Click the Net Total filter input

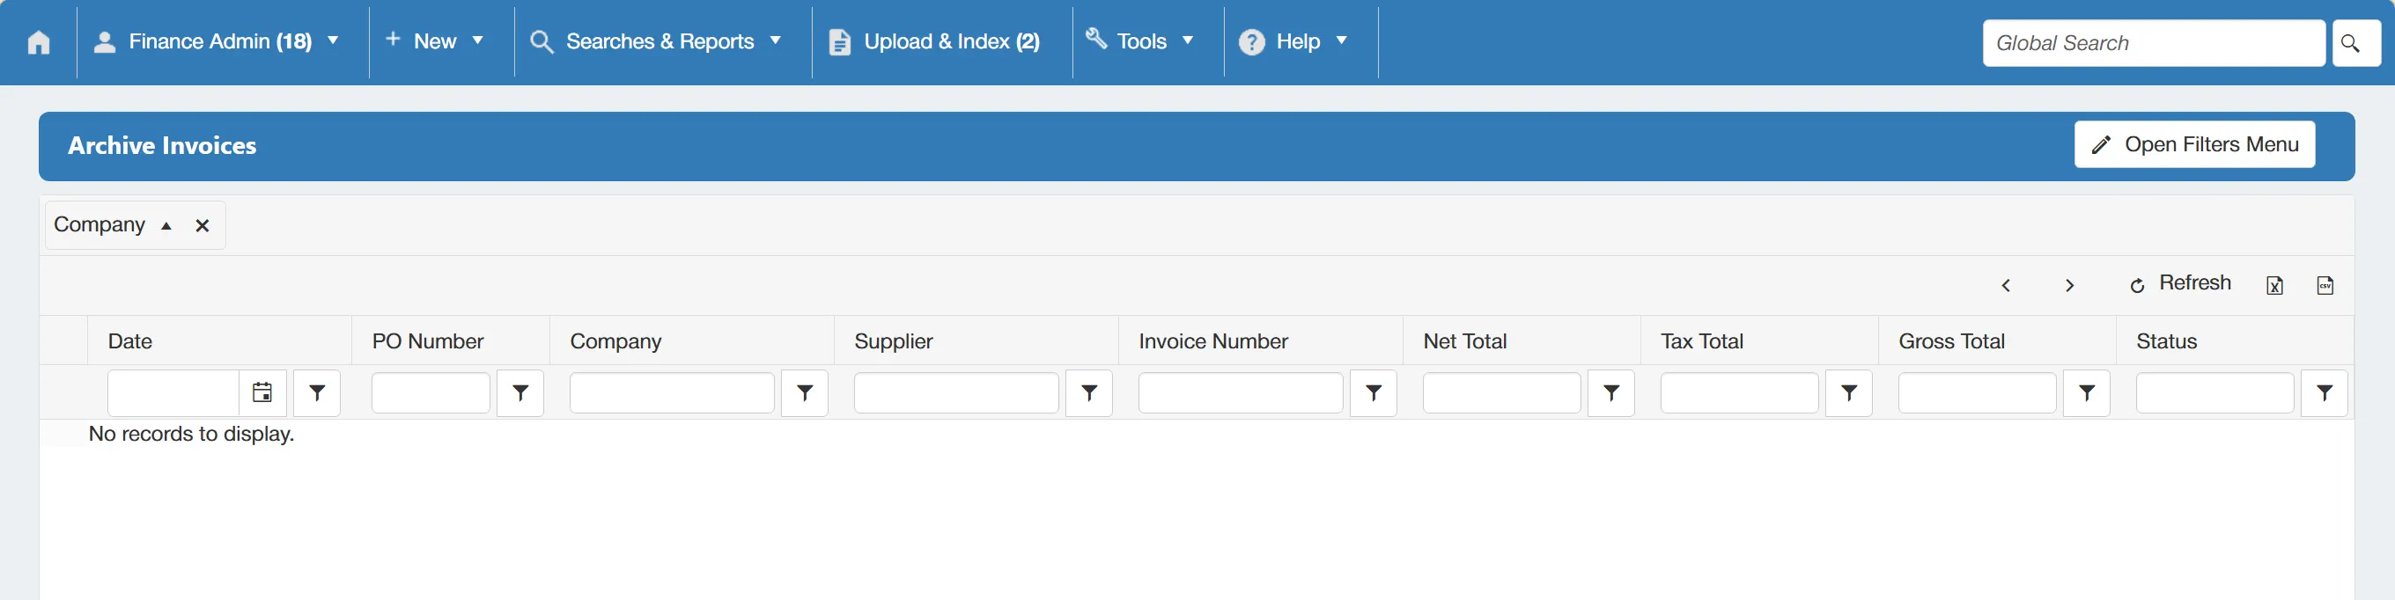[x=1502, y=393]
